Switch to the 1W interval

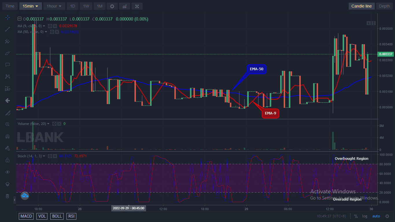coord(86,6)
